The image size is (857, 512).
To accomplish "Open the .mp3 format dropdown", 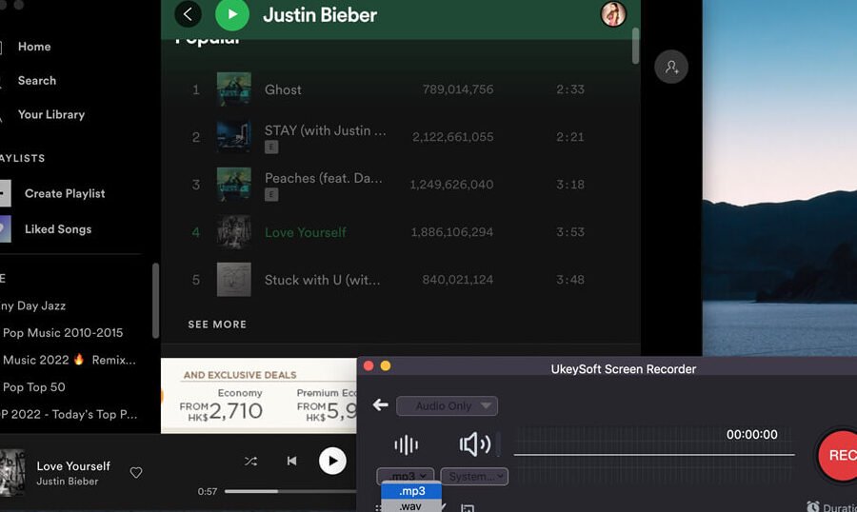I will [406, 476].
